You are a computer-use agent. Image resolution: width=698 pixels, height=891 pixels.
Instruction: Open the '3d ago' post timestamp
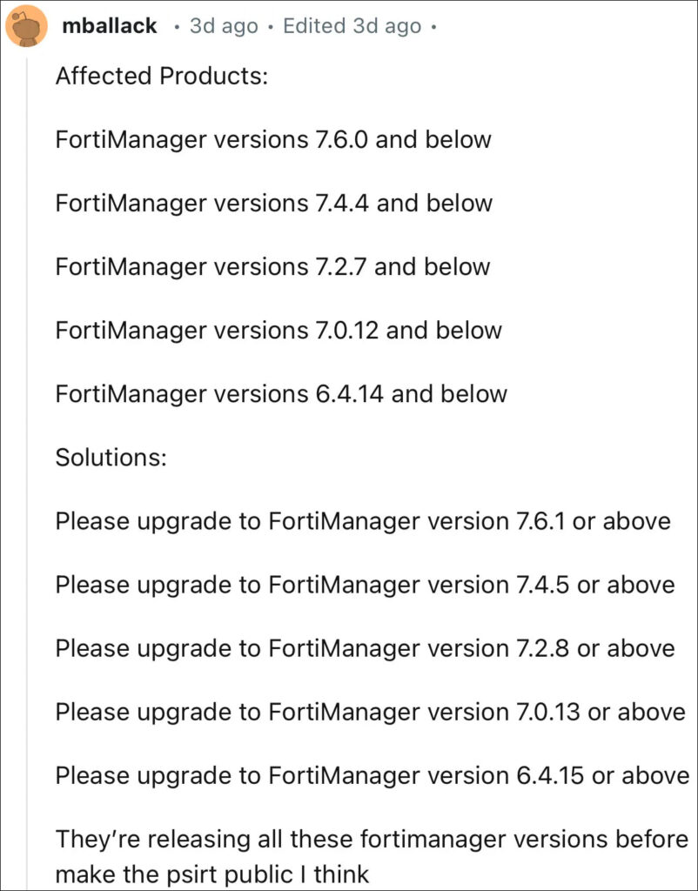(224, 26)
